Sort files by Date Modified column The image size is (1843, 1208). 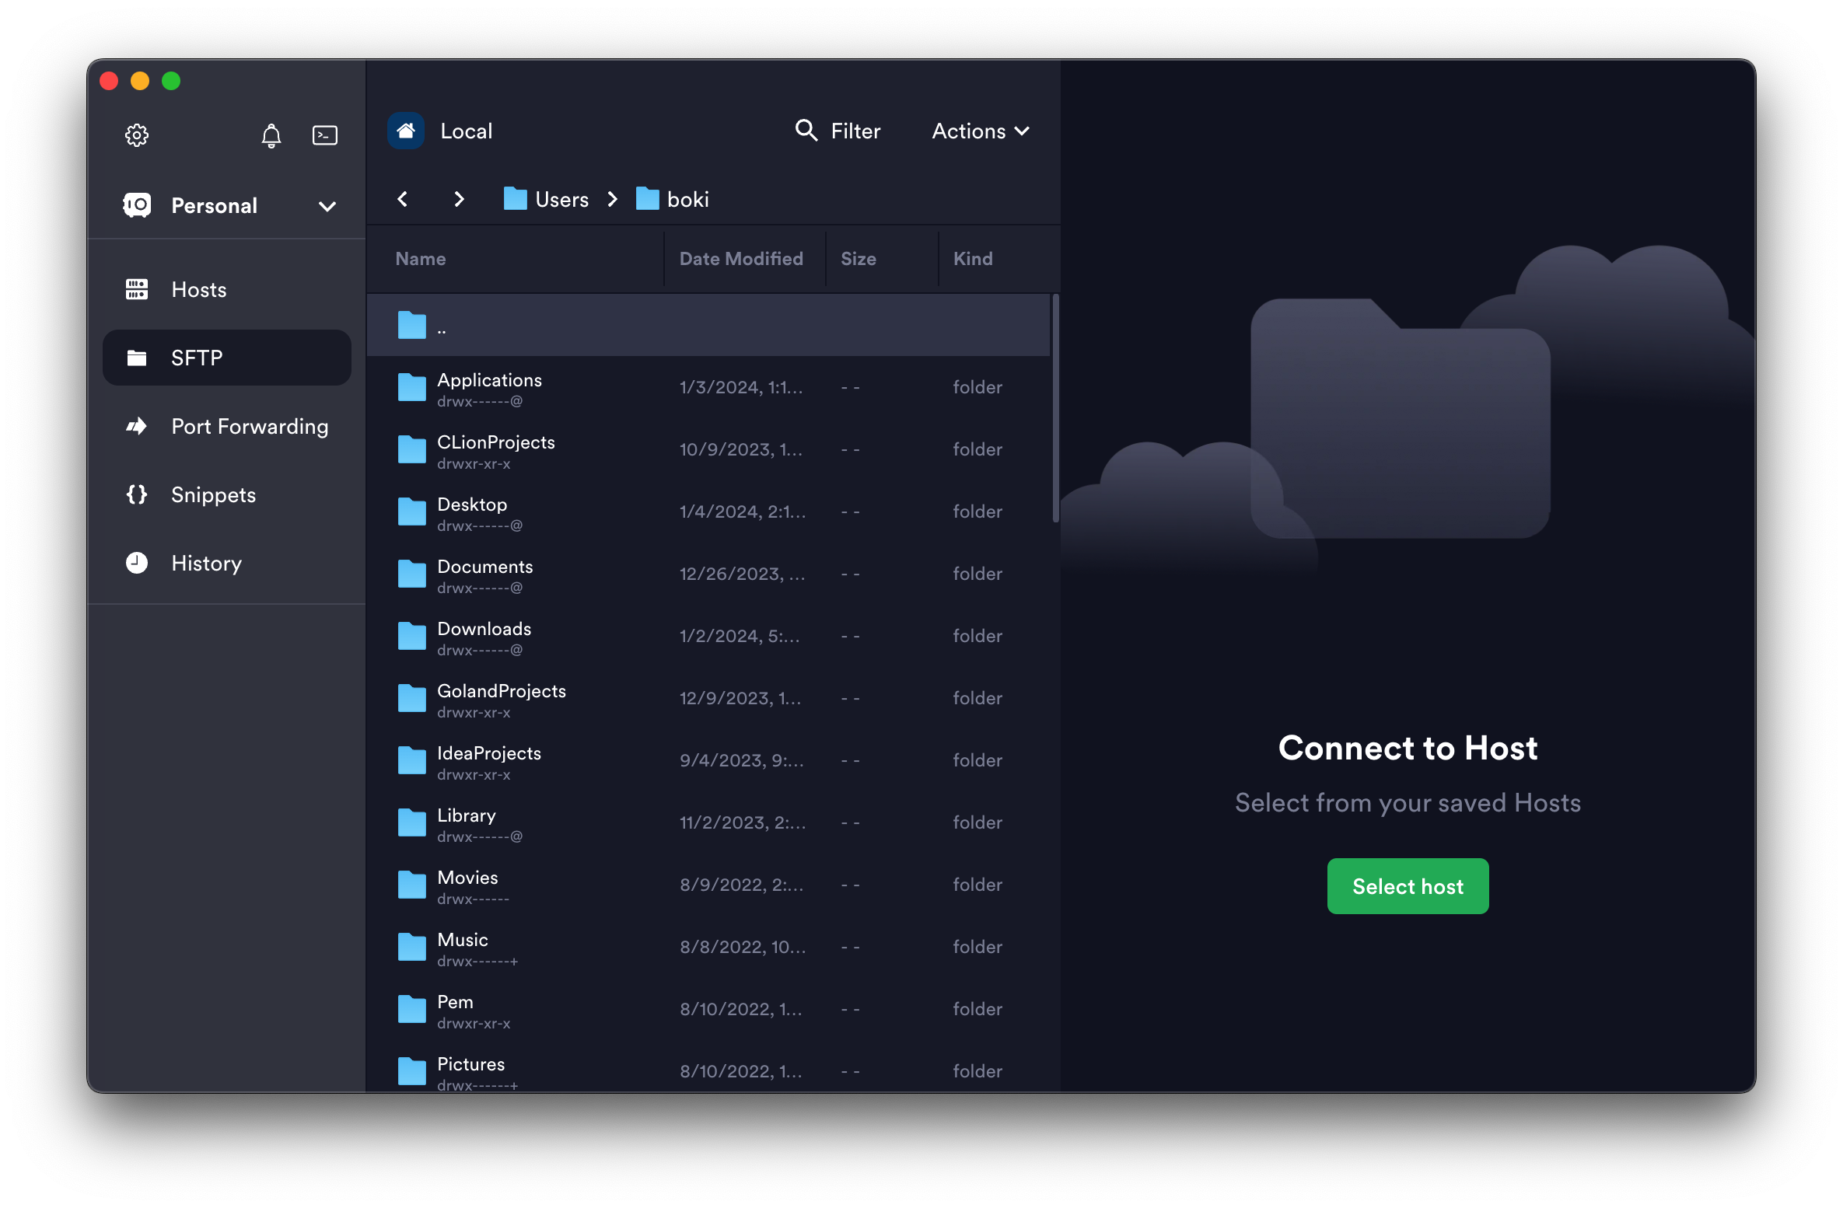pyautogui.click(x=740, y=259)
